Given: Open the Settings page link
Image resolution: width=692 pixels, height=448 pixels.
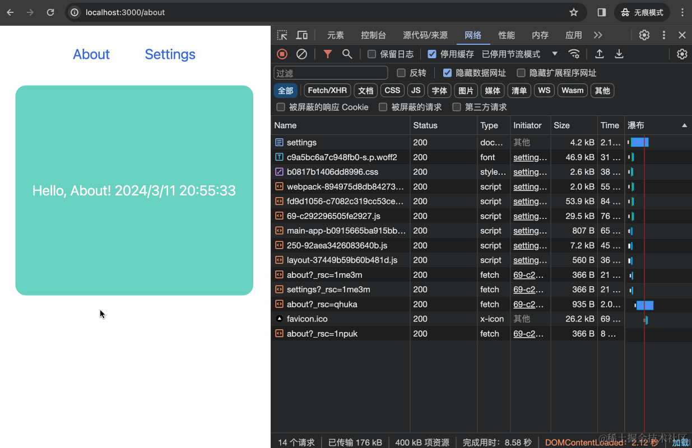Looking at the screenshot, I should 170,54.
